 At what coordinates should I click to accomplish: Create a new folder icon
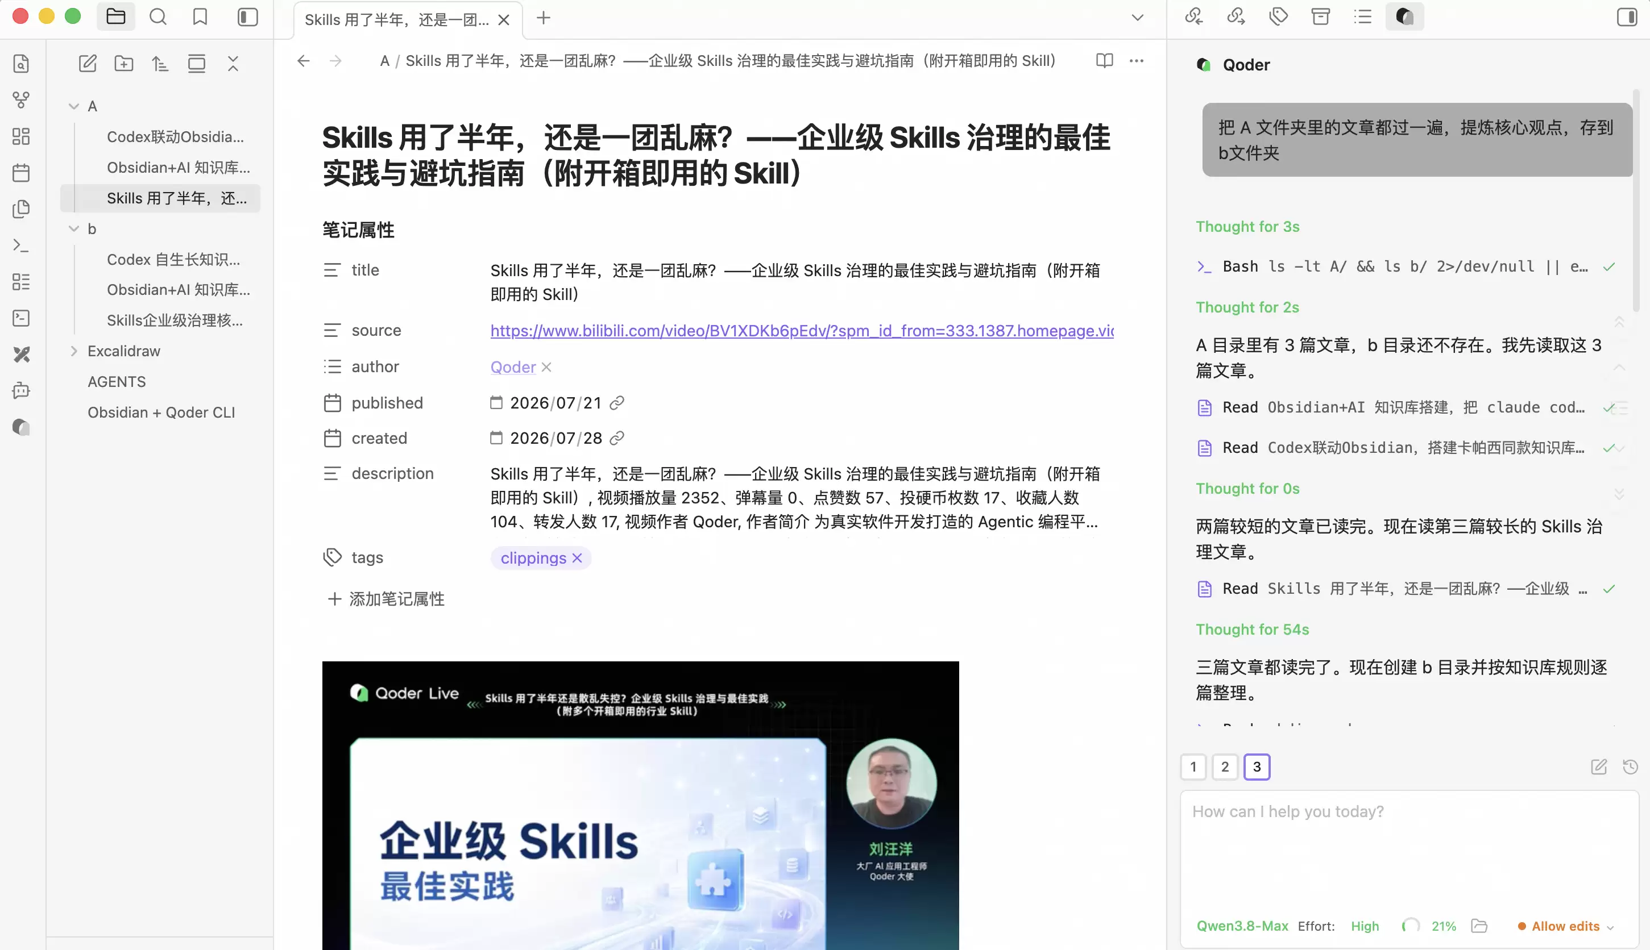click(123, 63)
